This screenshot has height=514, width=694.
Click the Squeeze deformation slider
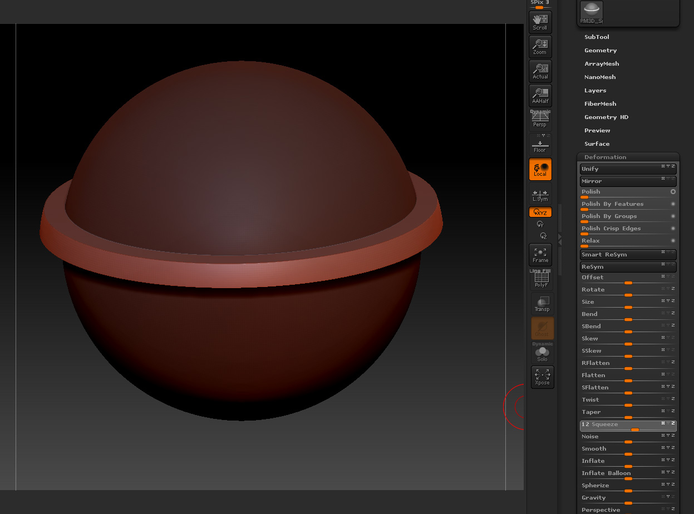coord(628,426)
